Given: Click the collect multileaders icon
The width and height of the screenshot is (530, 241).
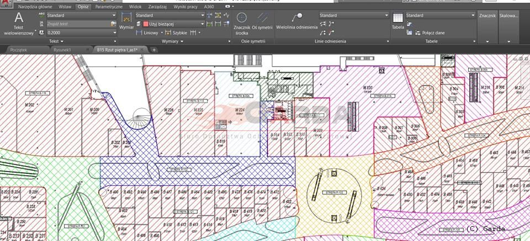Looking at the screenshot, I should point(322,33).
